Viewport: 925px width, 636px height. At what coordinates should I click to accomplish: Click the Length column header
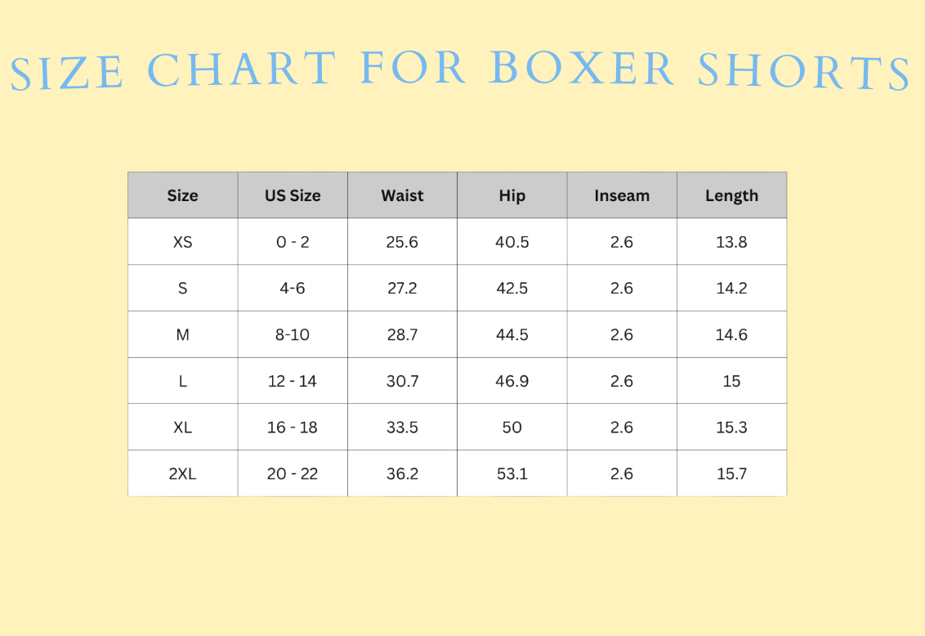click(x=731, y=195)
